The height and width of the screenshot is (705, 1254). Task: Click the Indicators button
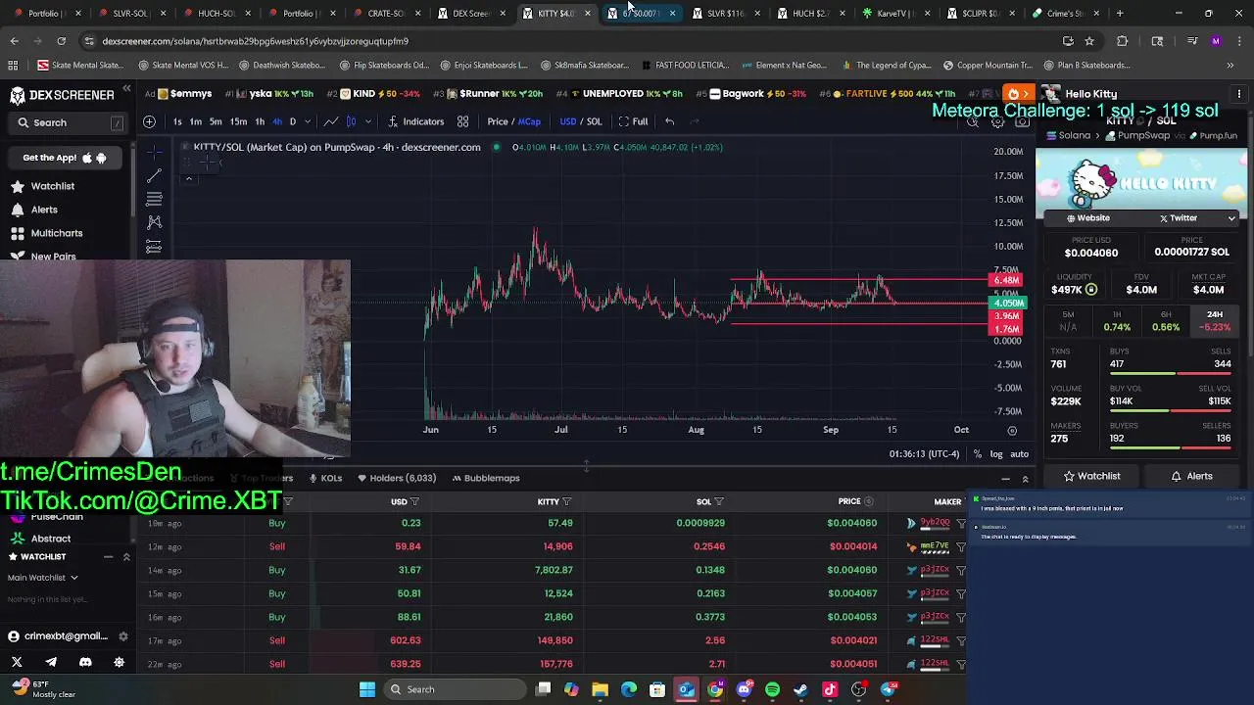click(415, 121)
